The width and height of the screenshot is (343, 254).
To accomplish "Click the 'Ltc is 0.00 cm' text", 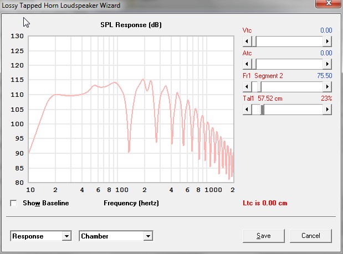I will [x=265, y=203].
